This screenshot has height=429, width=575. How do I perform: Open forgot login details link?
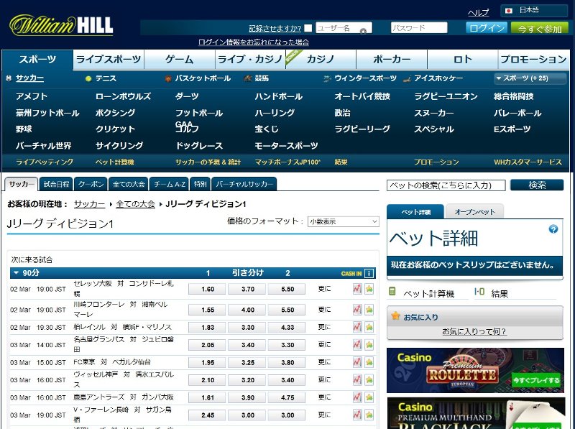(x=254, y=42)
